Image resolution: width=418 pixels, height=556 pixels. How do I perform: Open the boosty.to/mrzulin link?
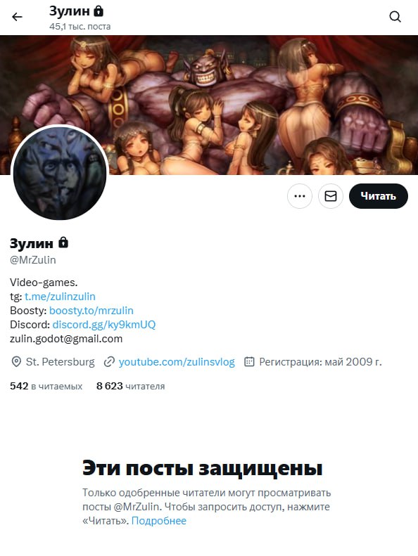tap(91, 311)
